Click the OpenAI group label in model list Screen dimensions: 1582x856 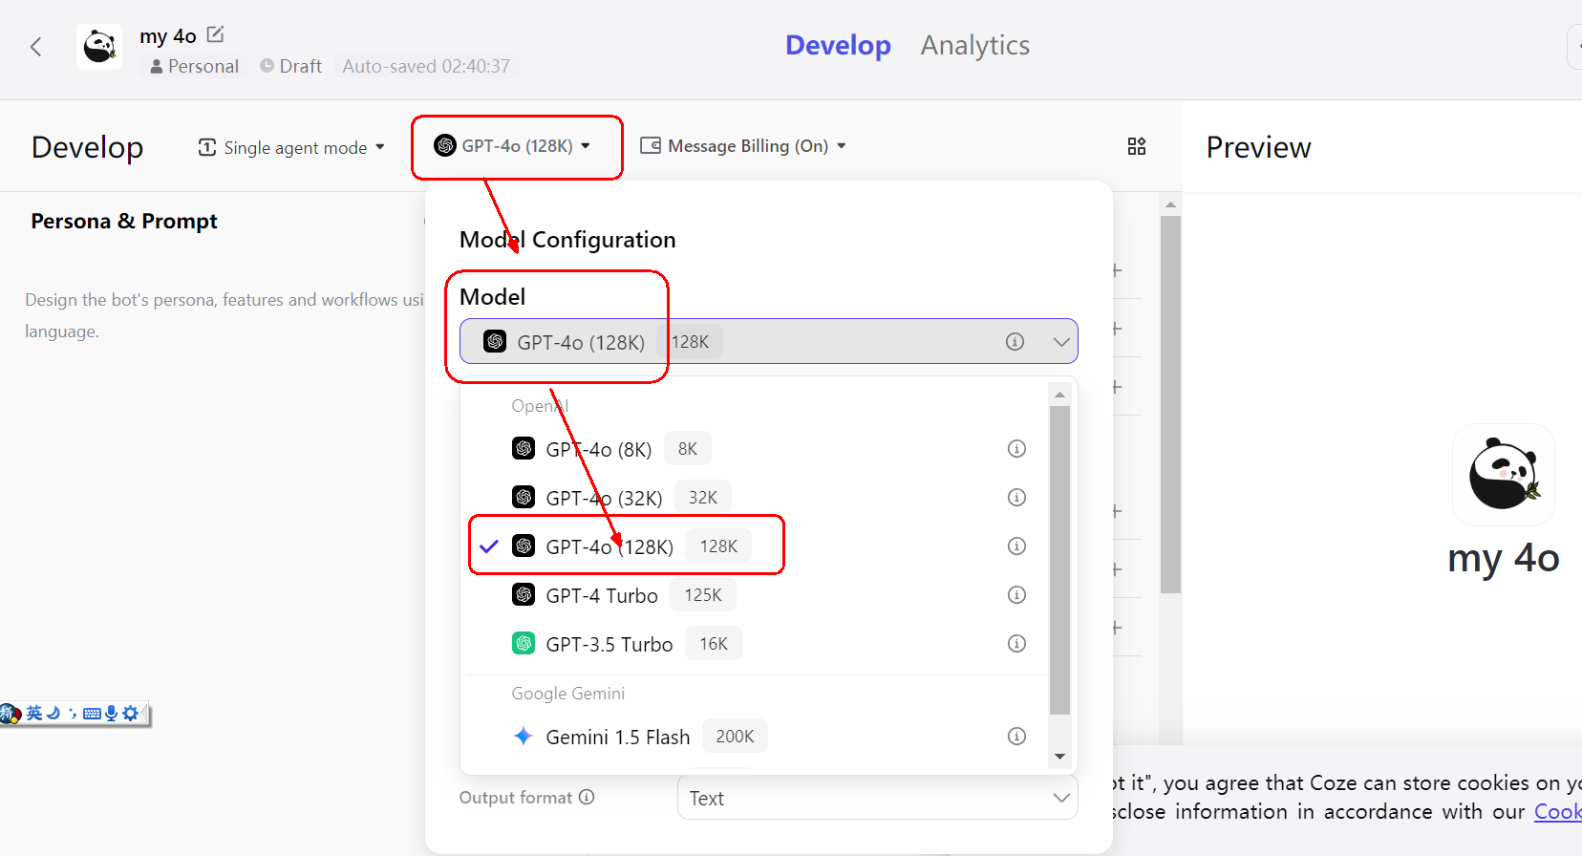pos(540,406)
